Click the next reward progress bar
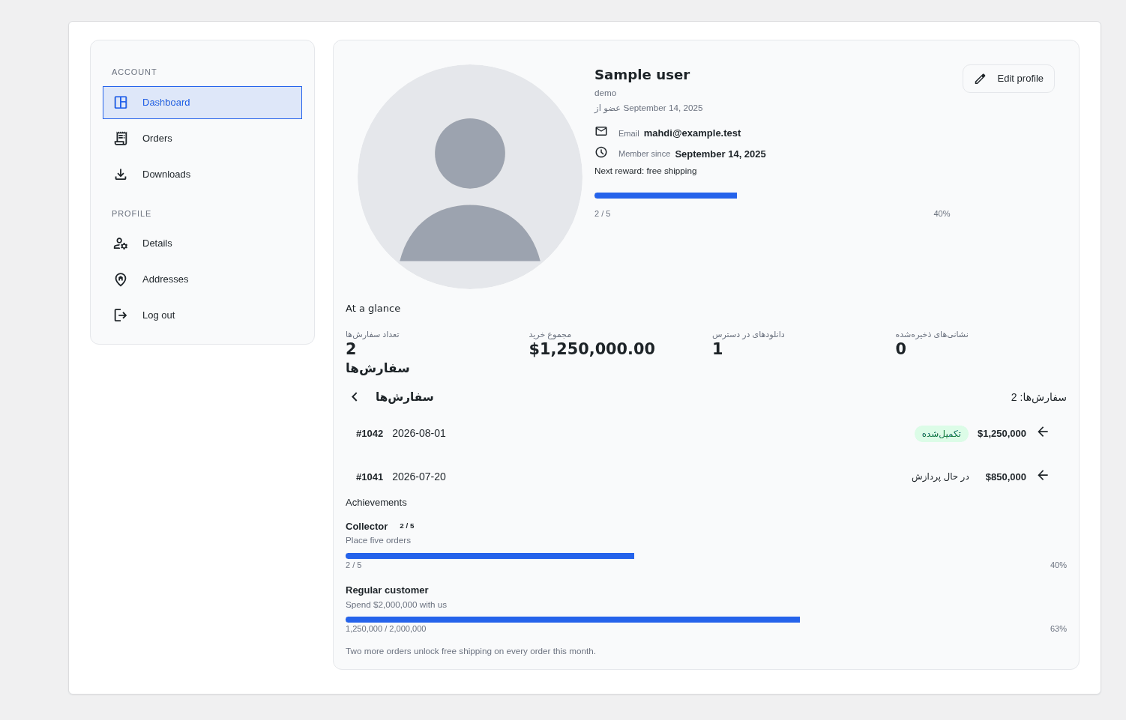The width and height of the screenshot is (1126, 720). [772, 196]
